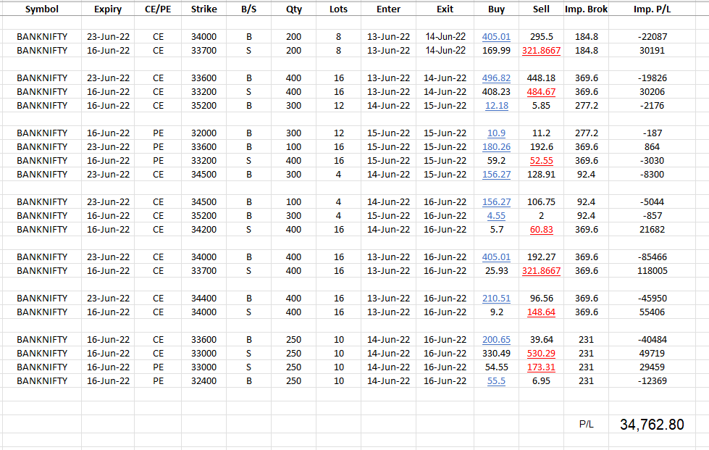Select the -85466 P/L value
This screenshot has height=450, width=709.
pos(652,257)
